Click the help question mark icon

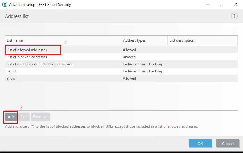(234, 16)
